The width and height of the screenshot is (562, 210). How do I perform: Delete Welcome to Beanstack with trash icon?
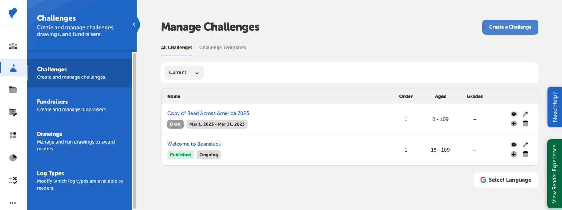[525, 154]
